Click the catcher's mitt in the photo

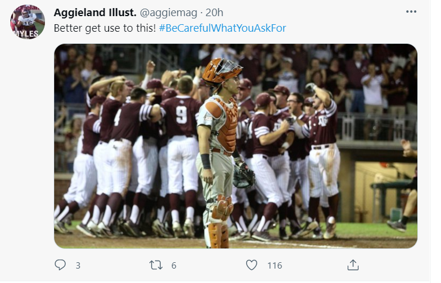(x=244, y=175)
